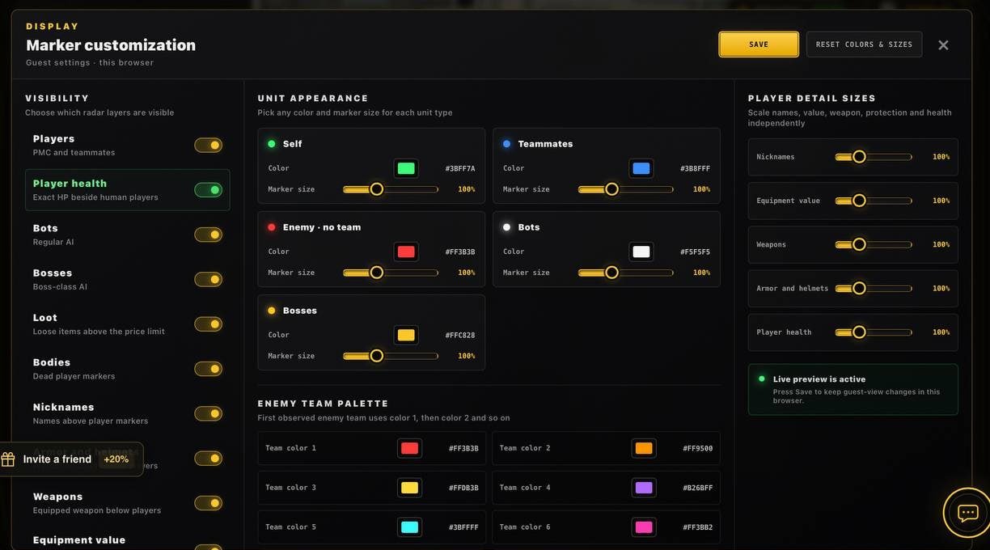Switch off the Bots radar layer

[208, 235]
